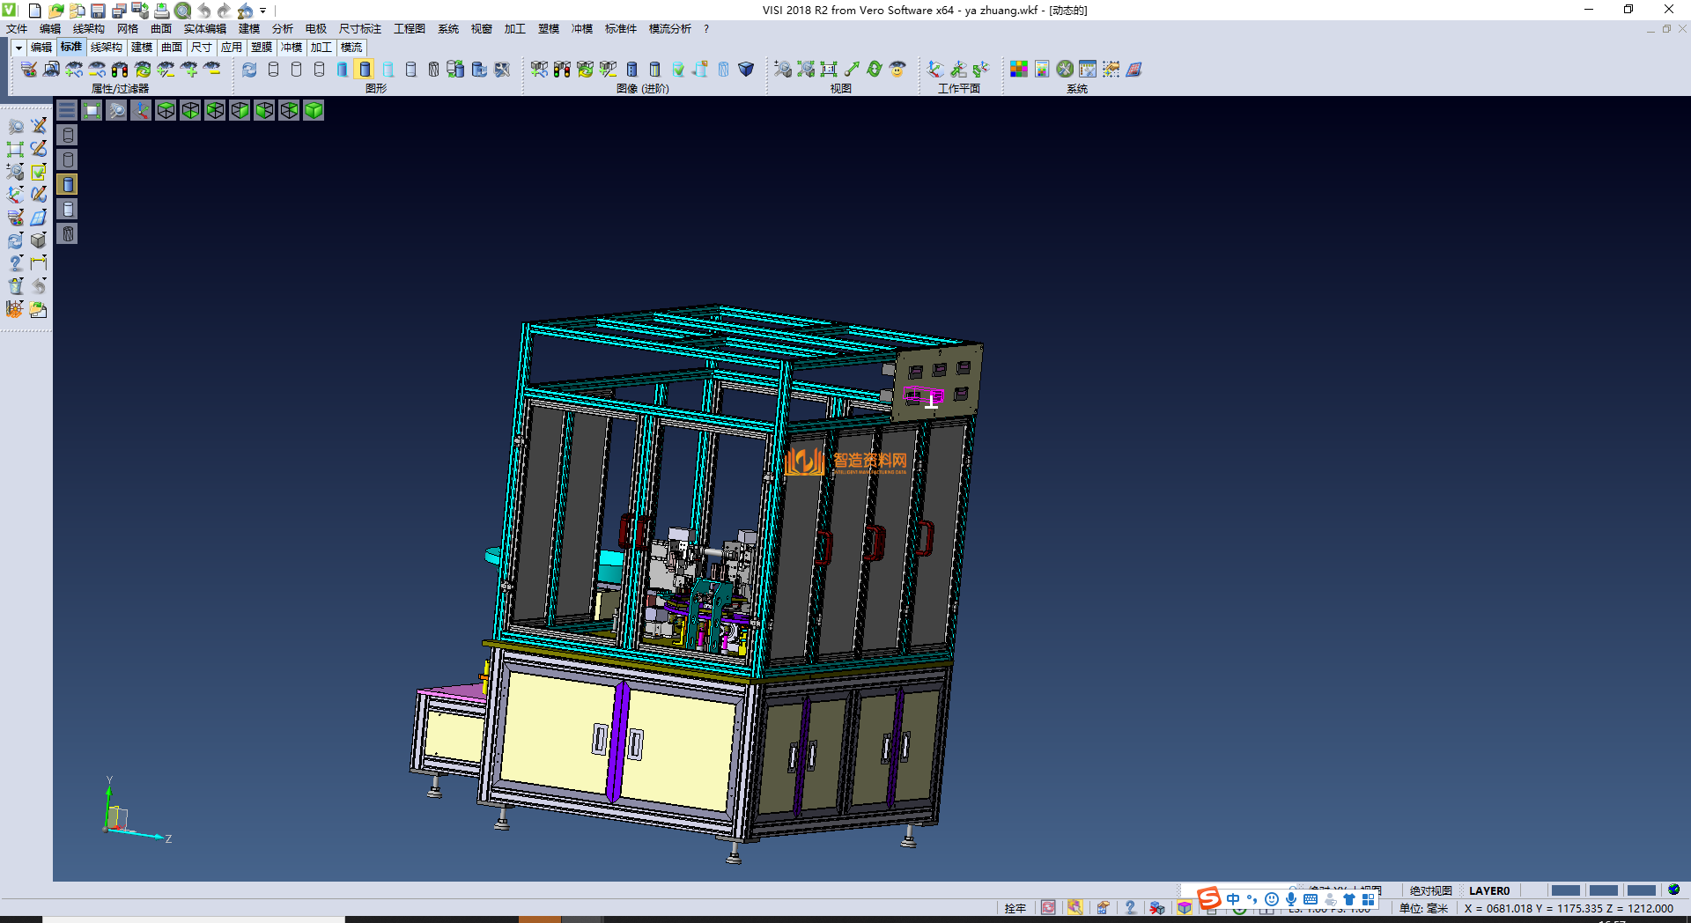Open the 实体编辑 menu

[x=204, y=29]
